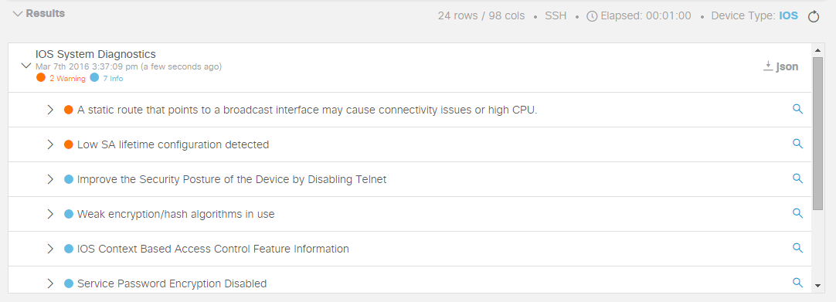Click magnifier icon for Weak encryption row
This screenshot has height=302, width=836.
(x=797, y=213)
